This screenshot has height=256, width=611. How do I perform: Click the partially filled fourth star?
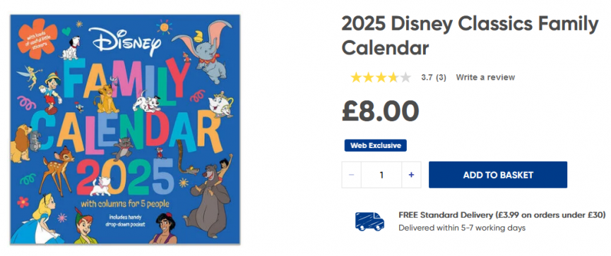click(393, 78)
